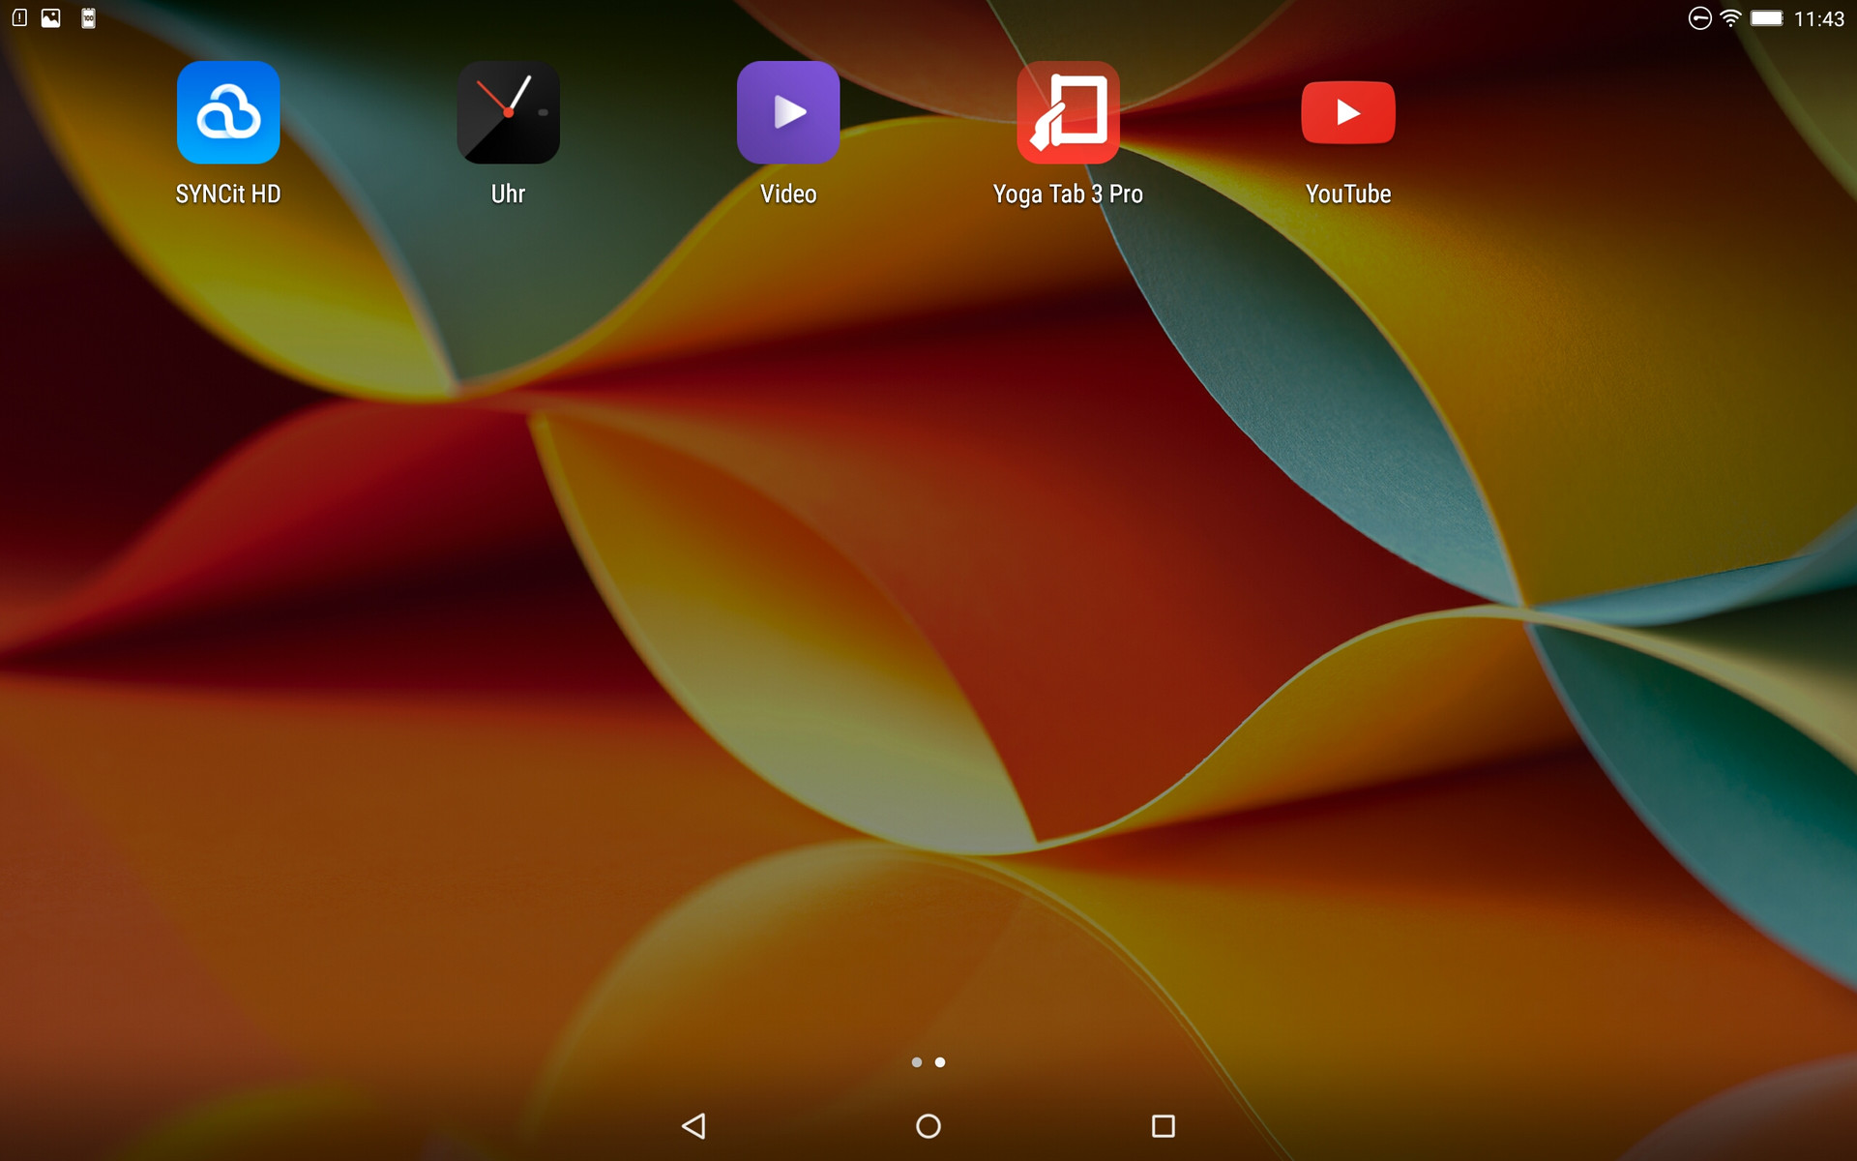Launch the Uhr clock app
1857x1161 pixels.
click(508, 112)
